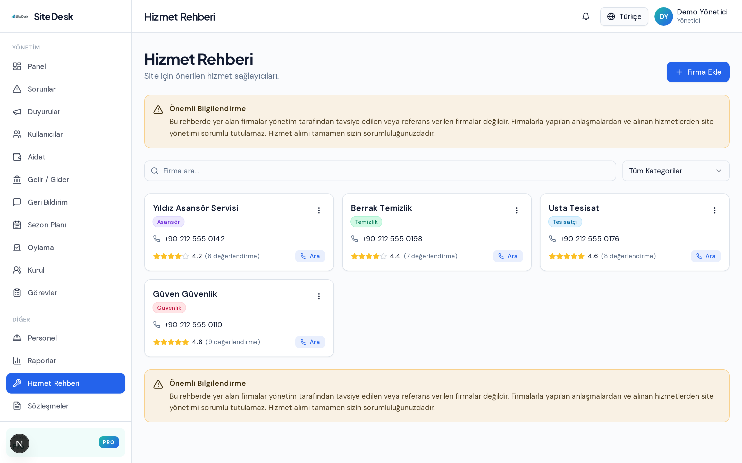Screen dimensions: 742x463
Task: Open options menu for Berrak Temizlik
Action: [x=517, y=210]
